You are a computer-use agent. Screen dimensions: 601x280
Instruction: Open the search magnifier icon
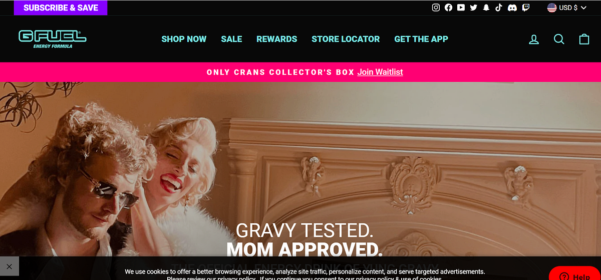[559, 39]
